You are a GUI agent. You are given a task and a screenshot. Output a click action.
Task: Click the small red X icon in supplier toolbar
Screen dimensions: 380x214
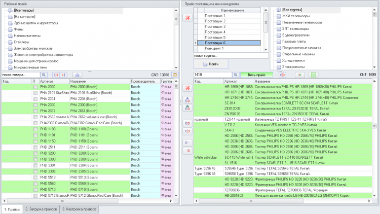pyautogui.click(x=299, y=75)
